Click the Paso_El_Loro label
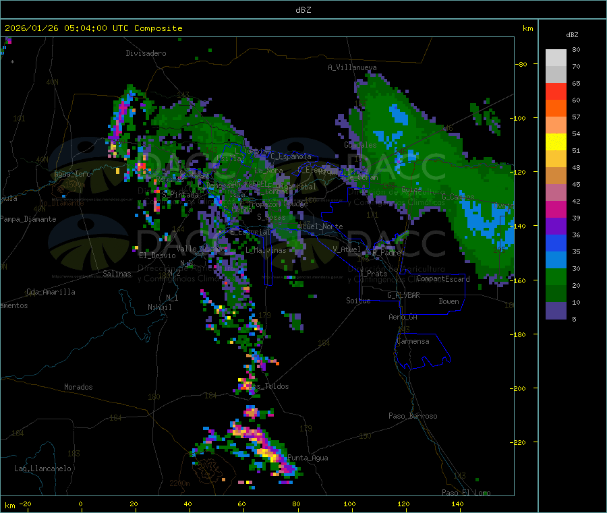Image resolution: width=607 pixels, height=513 pixels. (x=467, y=493)
